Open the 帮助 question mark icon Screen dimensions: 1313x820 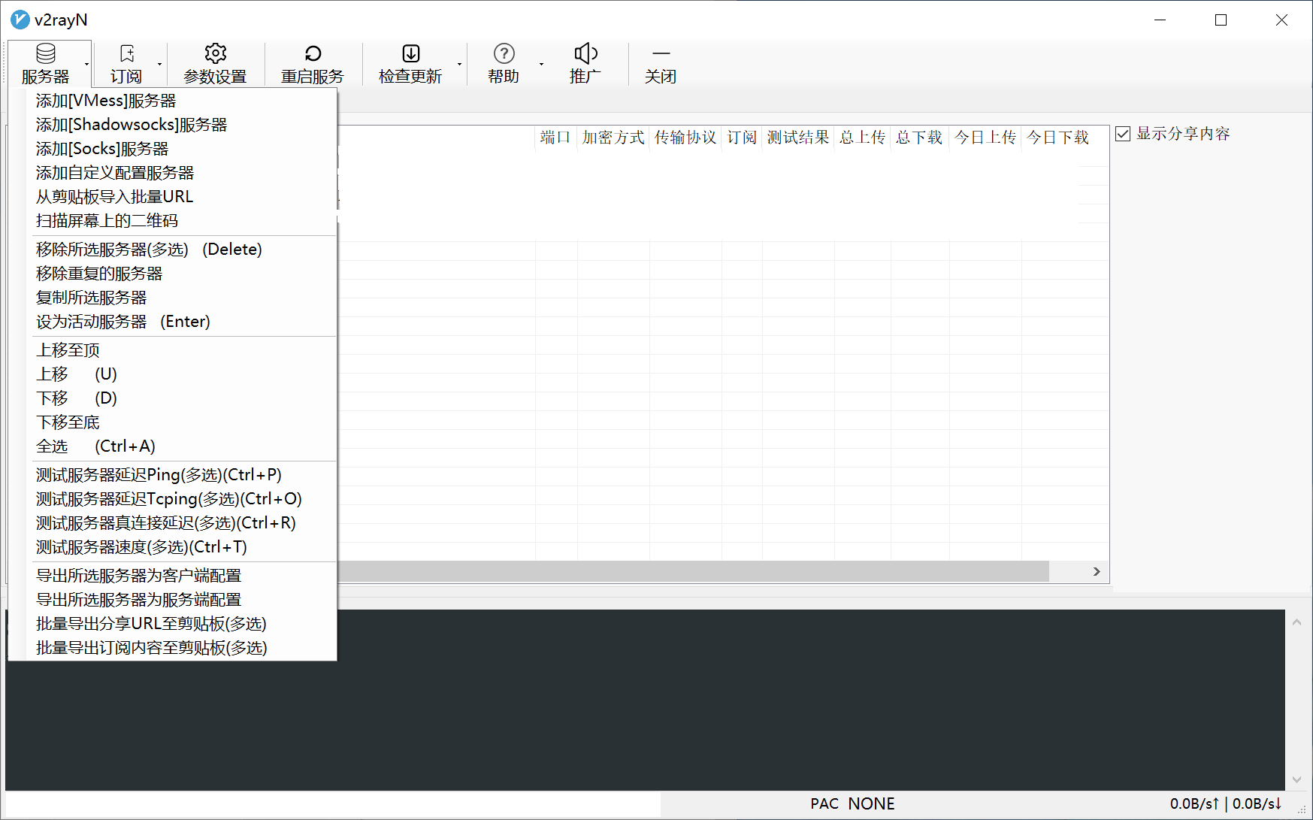504,53
